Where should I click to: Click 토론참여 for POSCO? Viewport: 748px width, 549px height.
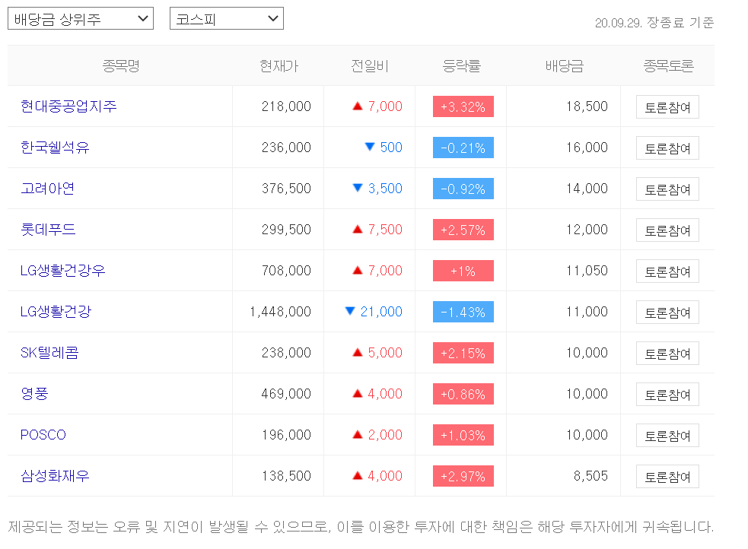point(667,435)
